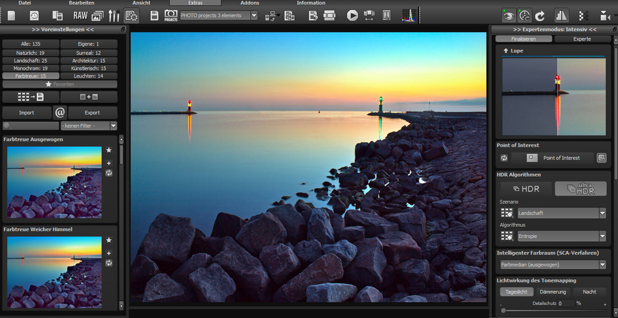Viewport: 618px width, 318px height.
Task: Open the Extras menu
Action: point(195,3)
